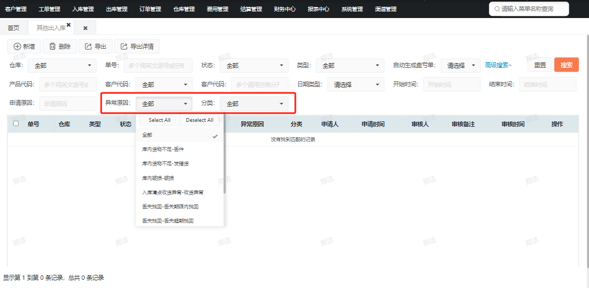Open the 工单管理 menu
The width and height of the screenshot is (589, 288).
(50, 9)
